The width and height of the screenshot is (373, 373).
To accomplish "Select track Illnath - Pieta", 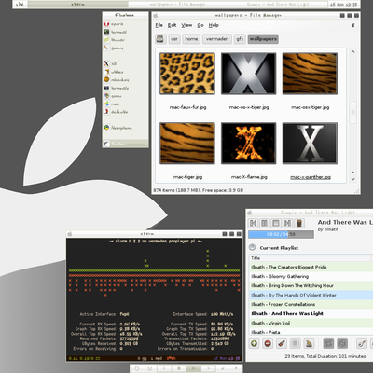I will [x=311, y=332].
